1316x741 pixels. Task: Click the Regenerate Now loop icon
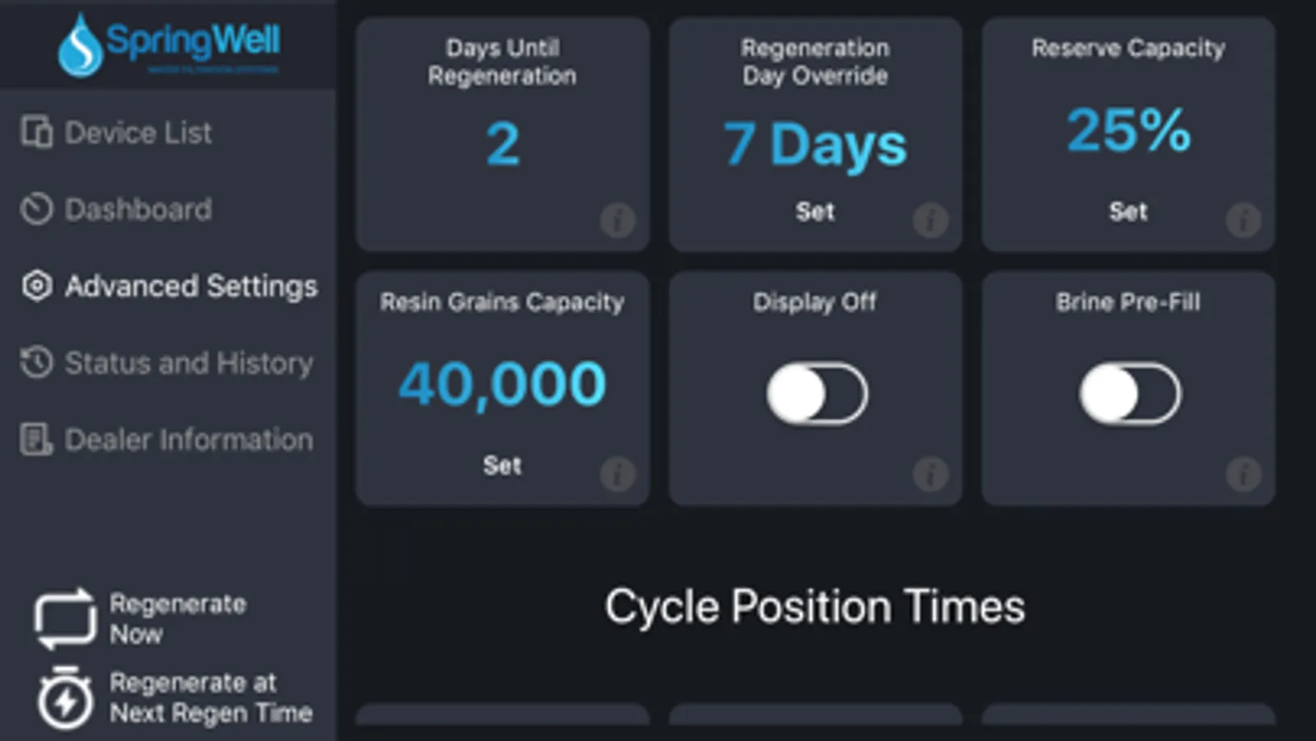click(65, 618)
